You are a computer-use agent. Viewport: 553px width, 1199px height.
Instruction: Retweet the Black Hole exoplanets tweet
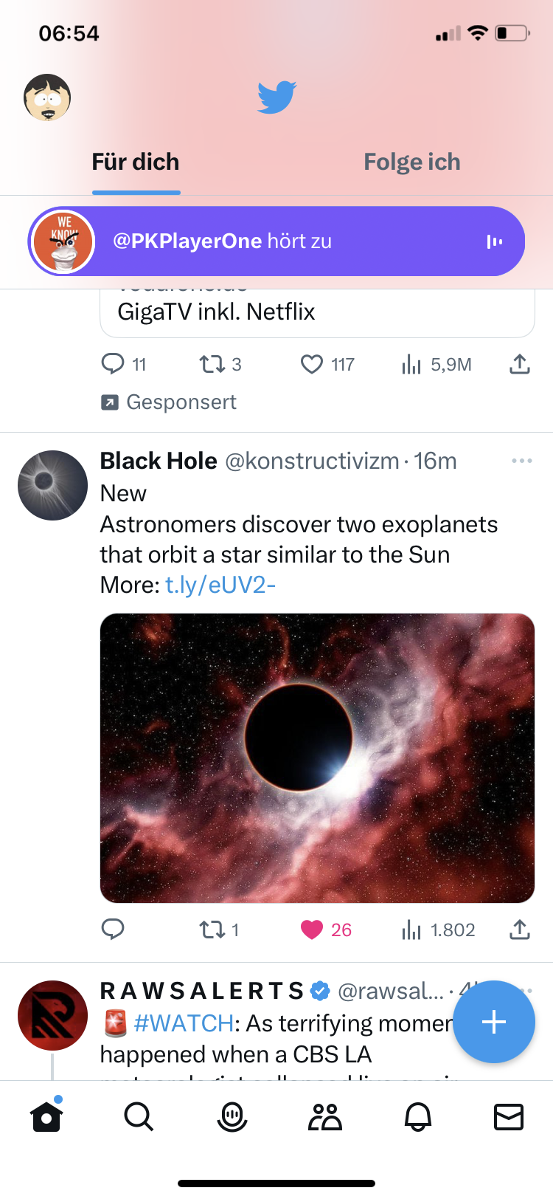(213, 930)
